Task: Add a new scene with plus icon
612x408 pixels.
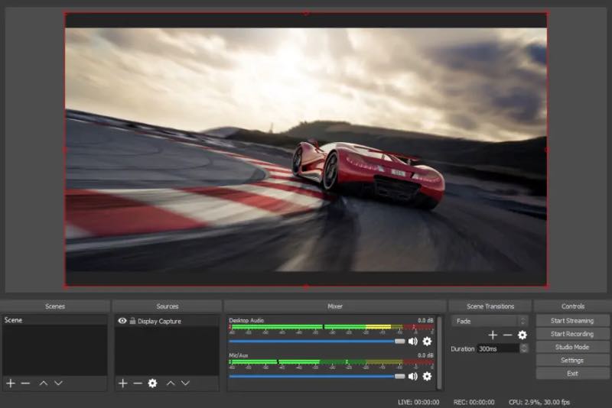Action: point(11,383)
